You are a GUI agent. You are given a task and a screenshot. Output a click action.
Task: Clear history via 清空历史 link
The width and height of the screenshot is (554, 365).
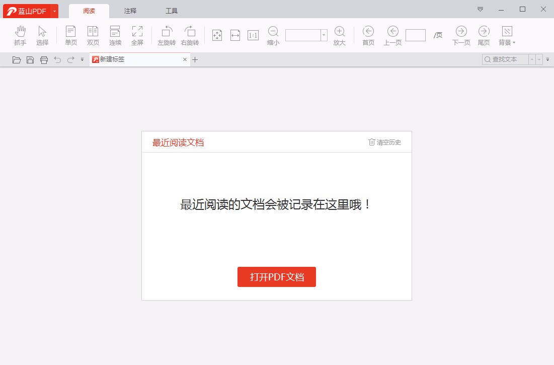pos(384,142)
